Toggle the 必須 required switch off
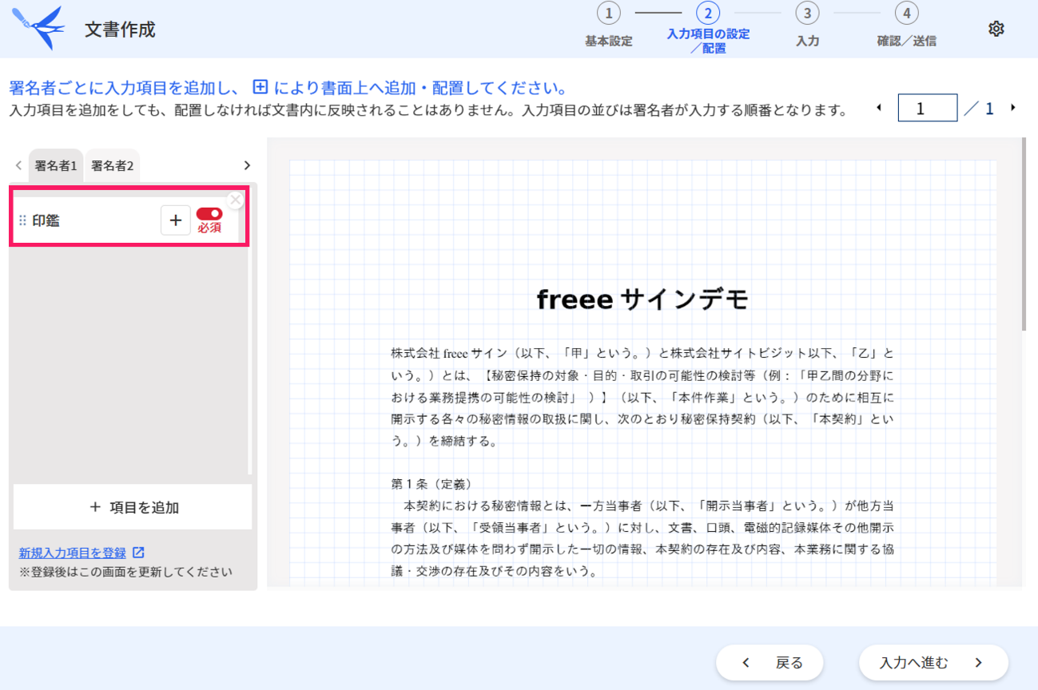This screenshot has width=1038, height=690. tap(209, 214)
